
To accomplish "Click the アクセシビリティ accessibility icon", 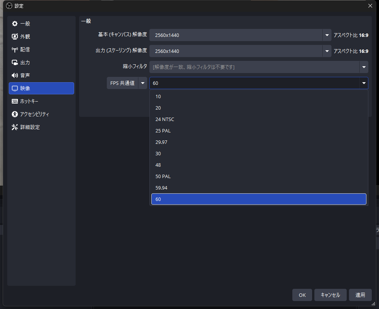I will pos(15,114).
